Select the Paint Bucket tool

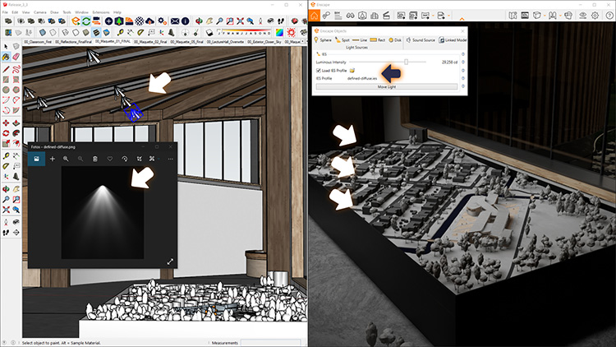[x=6, y=57]
